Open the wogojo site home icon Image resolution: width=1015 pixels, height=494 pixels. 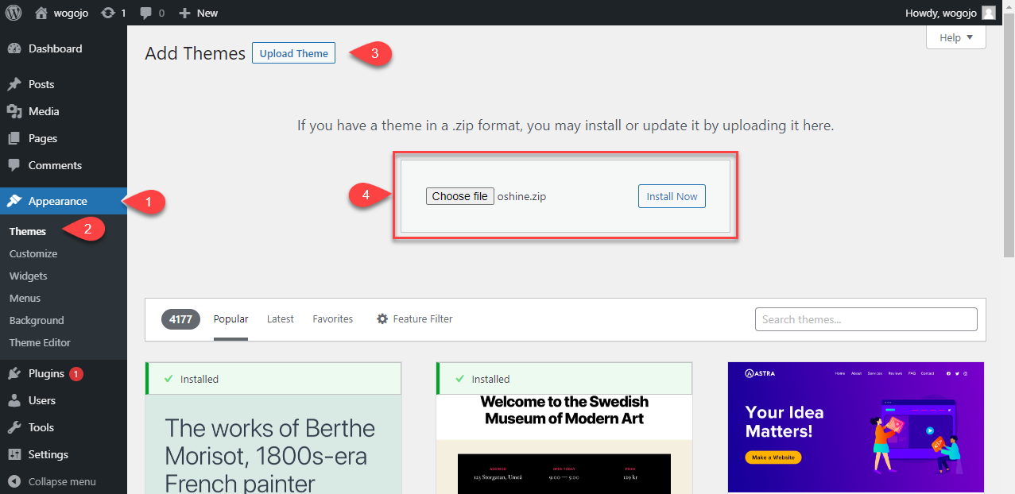point(41,13)
